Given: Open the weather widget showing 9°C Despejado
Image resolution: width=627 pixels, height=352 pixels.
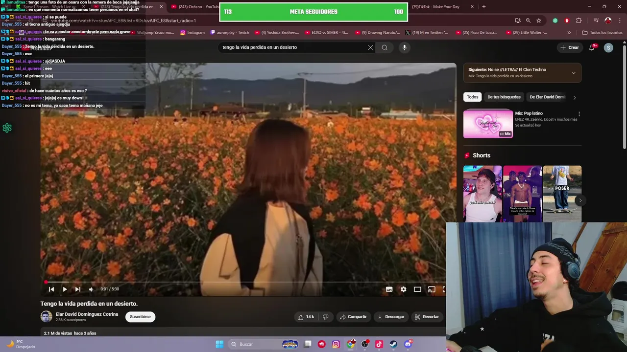Looking at the screenshot, I should pyautogui.click(x=21, y=344).
